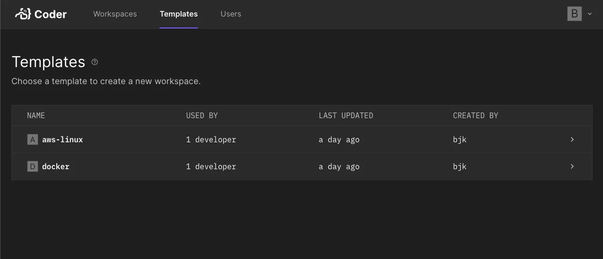The width and height of the screenshot is (603, 259).
Task: Click the Coder brand name text
Action: (51, 14)
